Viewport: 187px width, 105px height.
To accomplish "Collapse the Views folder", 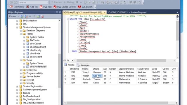I will [21, 60].
